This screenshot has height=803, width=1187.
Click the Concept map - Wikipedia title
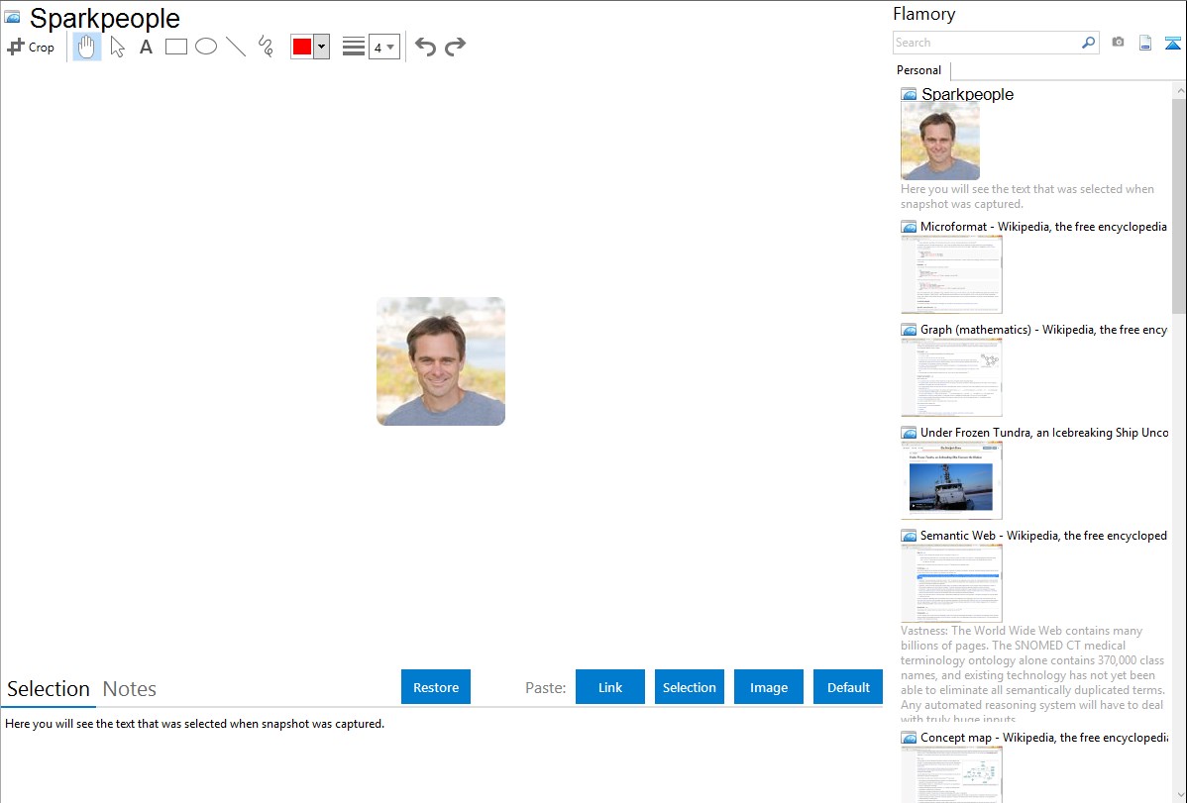click(x=1043, y=737)
